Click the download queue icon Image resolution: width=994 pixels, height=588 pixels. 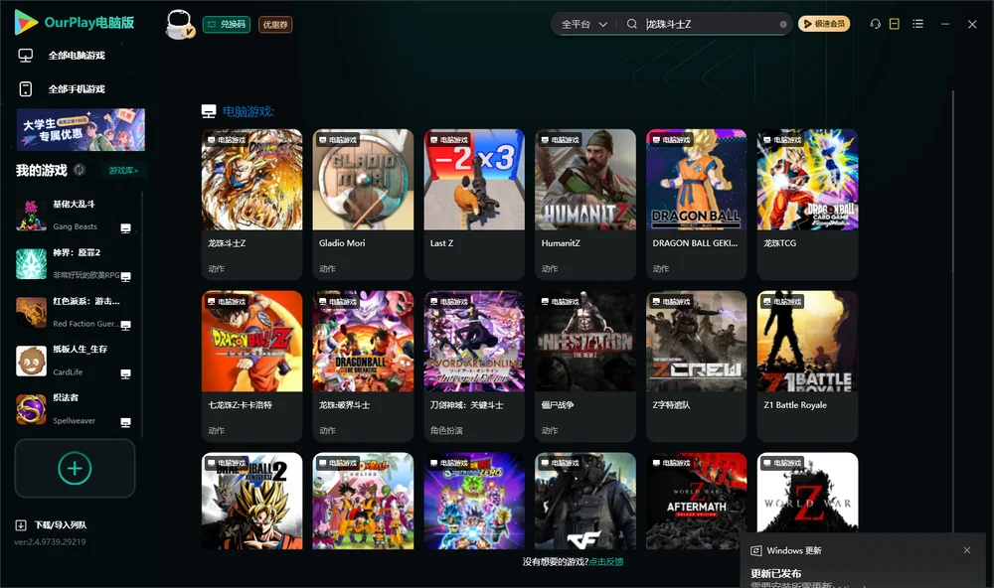pos(21,525)
